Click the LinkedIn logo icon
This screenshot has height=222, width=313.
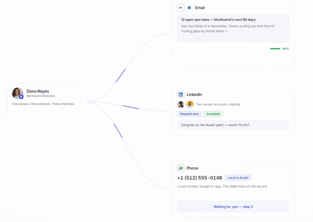click(x=180, y=95)
